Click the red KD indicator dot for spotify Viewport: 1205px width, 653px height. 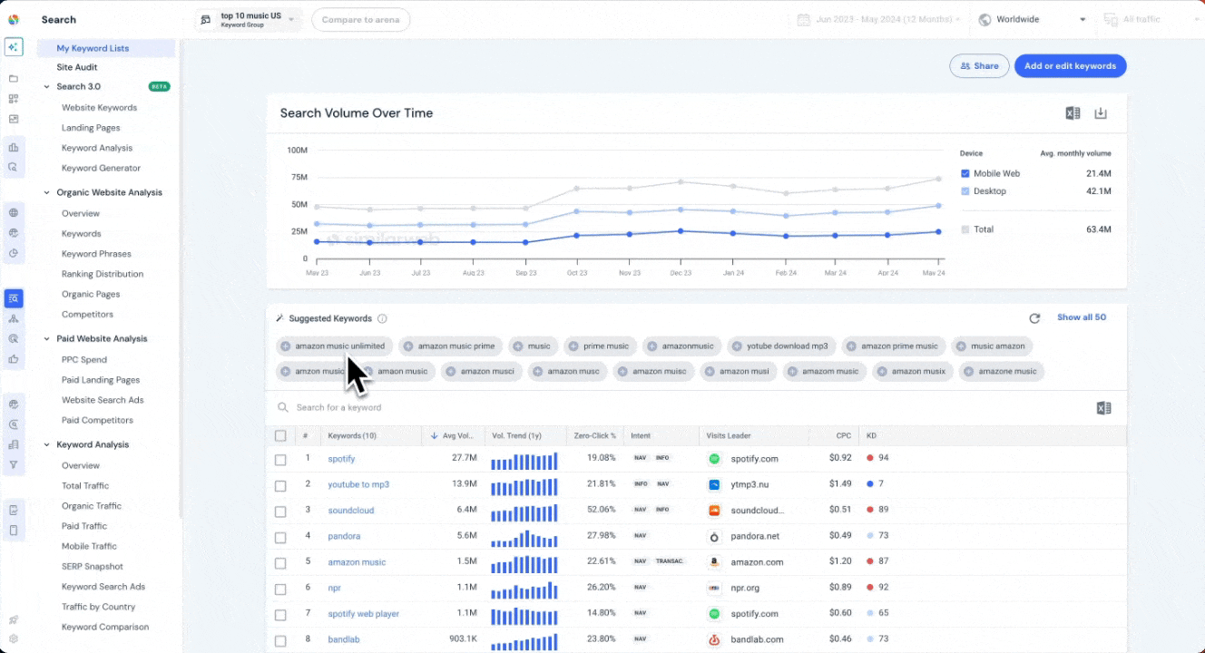tap(869, 458)
